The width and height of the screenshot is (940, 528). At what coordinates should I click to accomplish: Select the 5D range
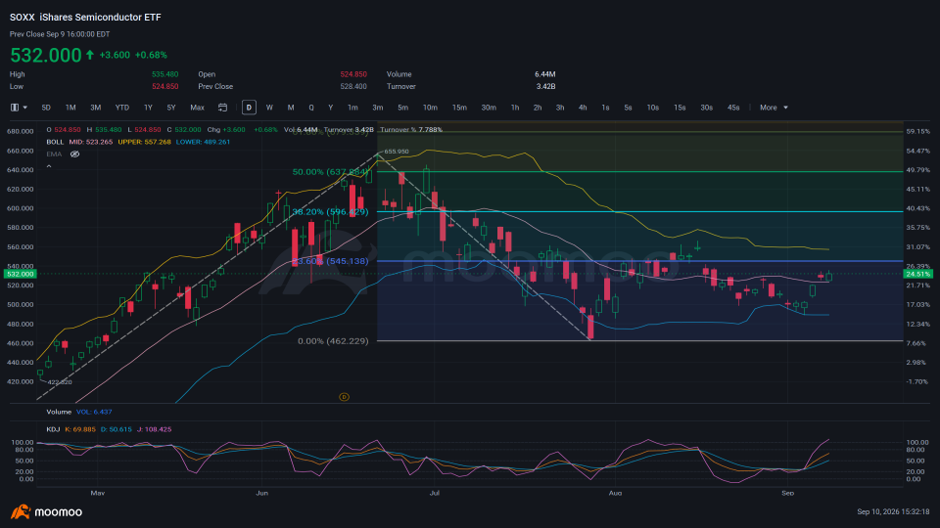pos(46,108)
